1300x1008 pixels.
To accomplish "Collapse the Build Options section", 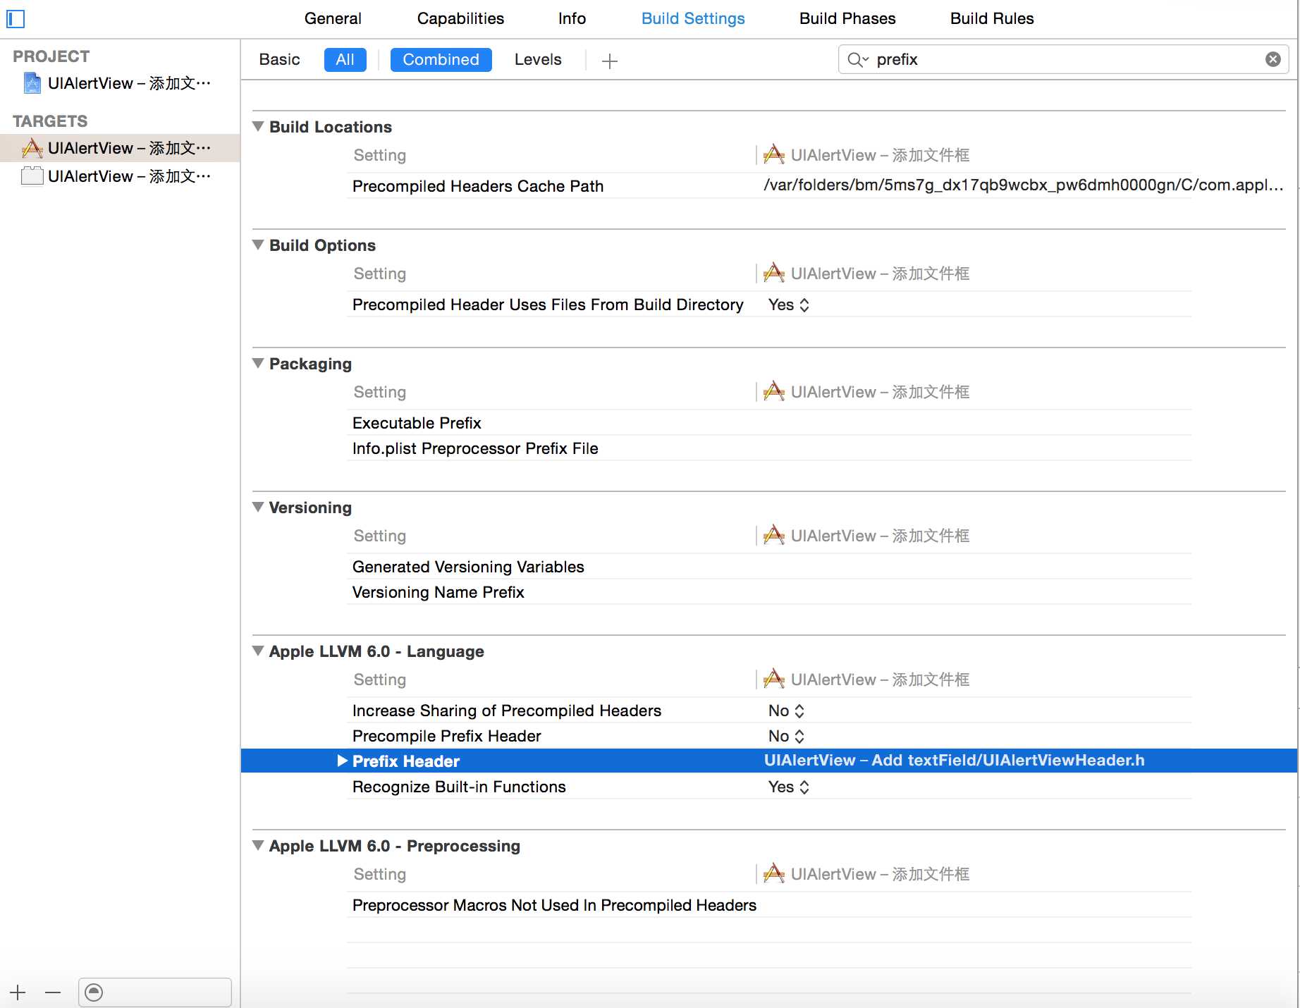I will 258,245.
